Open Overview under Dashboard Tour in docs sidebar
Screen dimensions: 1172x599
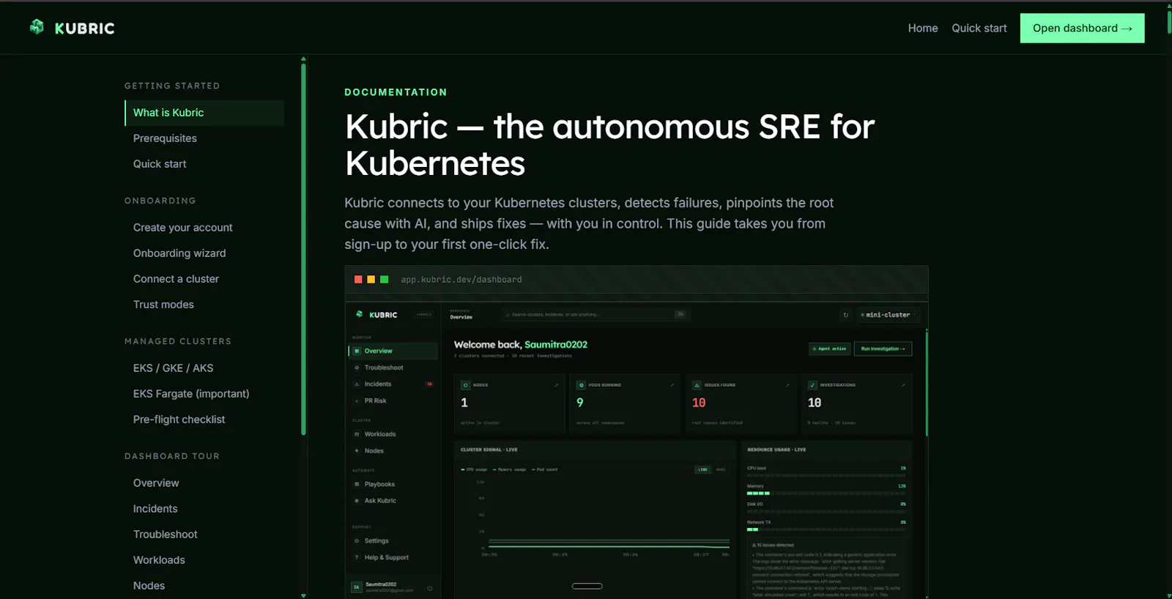(156, 483)
